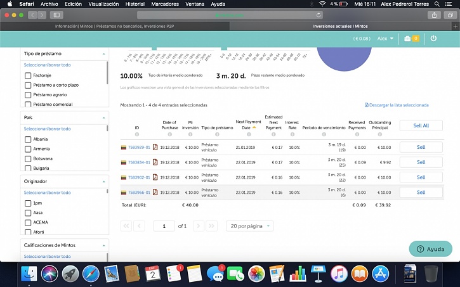Click the page number input field
The image size is (460, 287).
tap(164, 226)
